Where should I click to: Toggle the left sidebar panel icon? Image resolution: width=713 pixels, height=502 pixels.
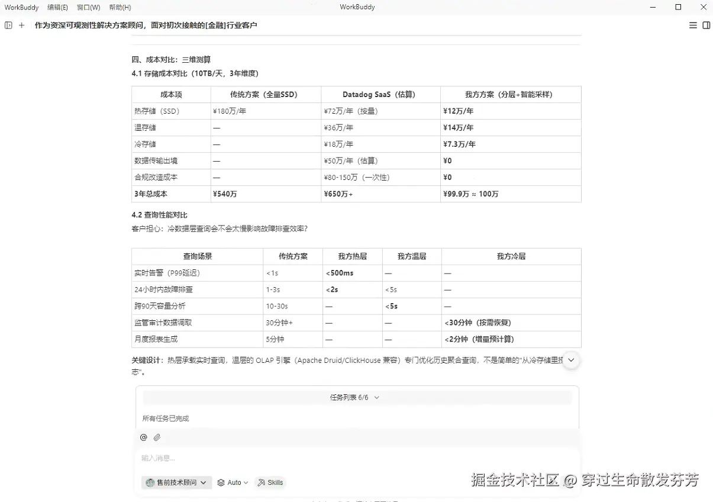pyautogui.click(x=8, y=25)
